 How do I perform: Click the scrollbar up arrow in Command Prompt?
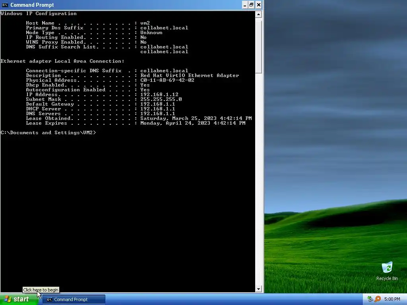pyautogui.click(x=258, y=14)
